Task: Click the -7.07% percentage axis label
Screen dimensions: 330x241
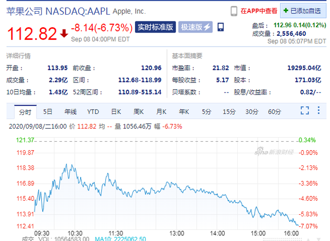Action: click(308, 226)
